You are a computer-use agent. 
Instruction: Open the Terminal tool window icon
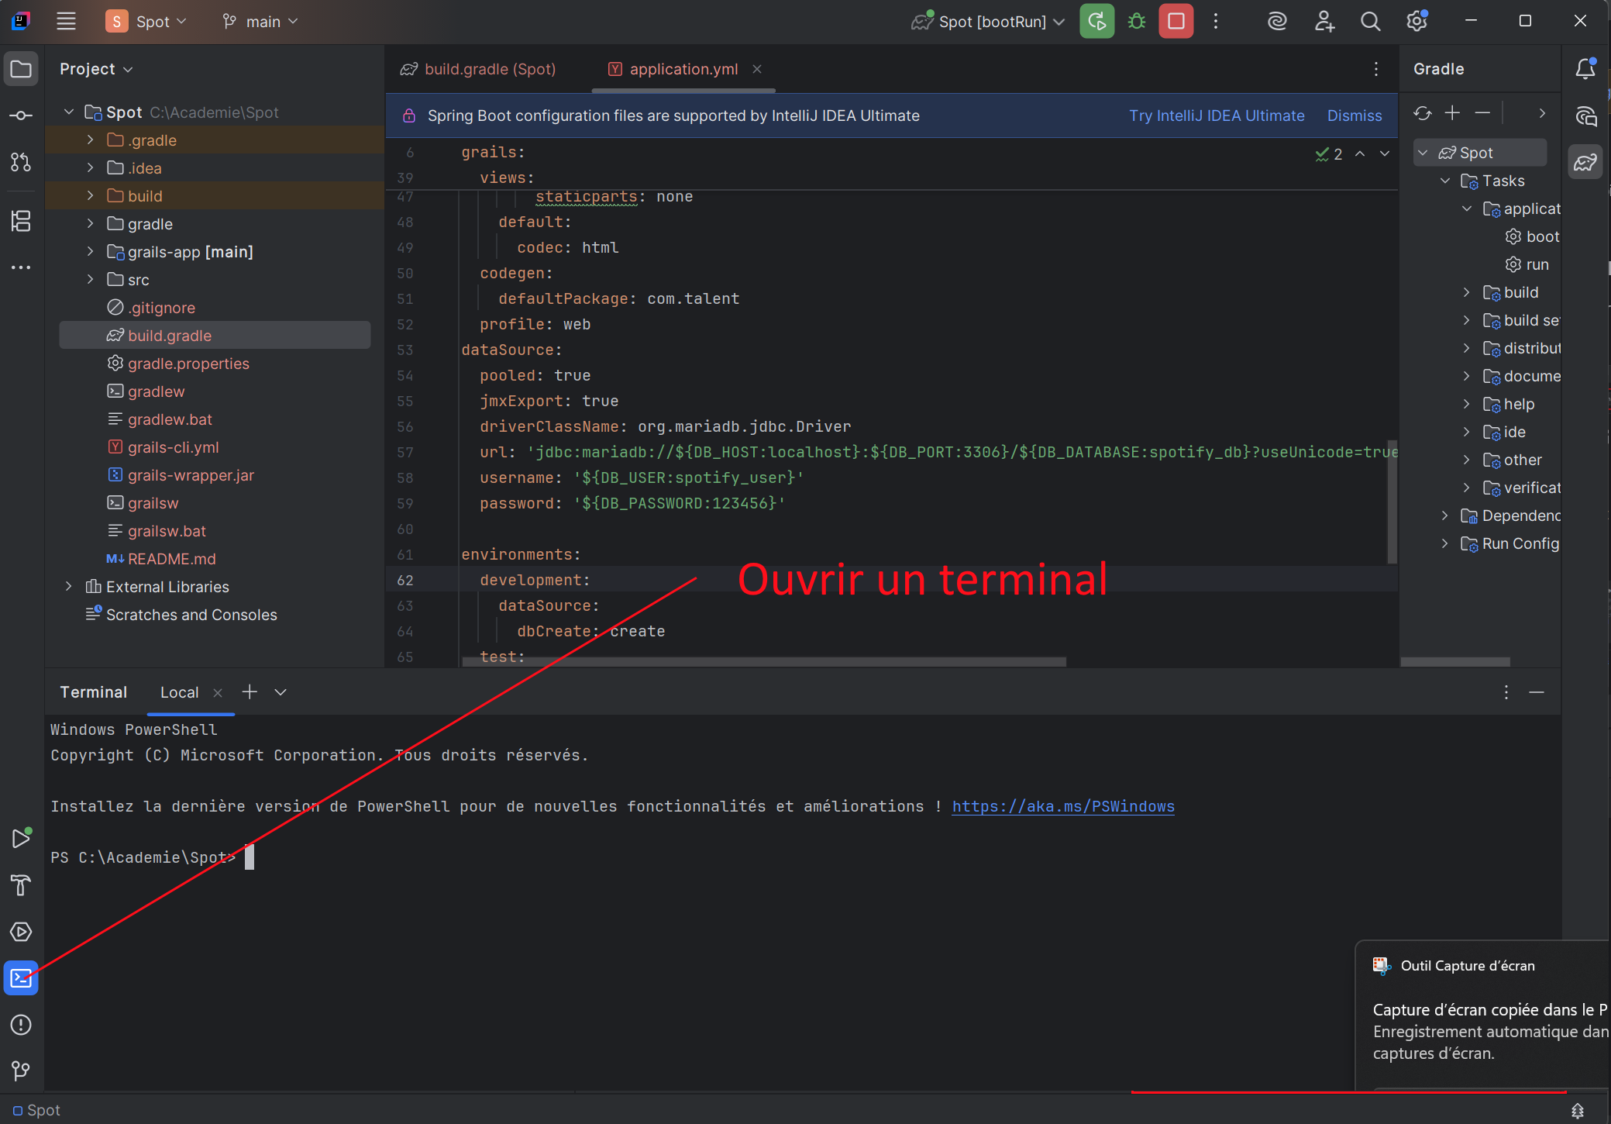point(21,978)
